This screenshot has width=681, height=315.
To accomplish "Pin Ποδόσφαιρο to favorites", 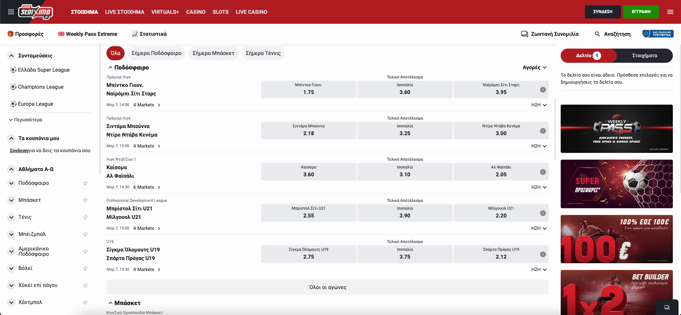I will click(85, 183).
